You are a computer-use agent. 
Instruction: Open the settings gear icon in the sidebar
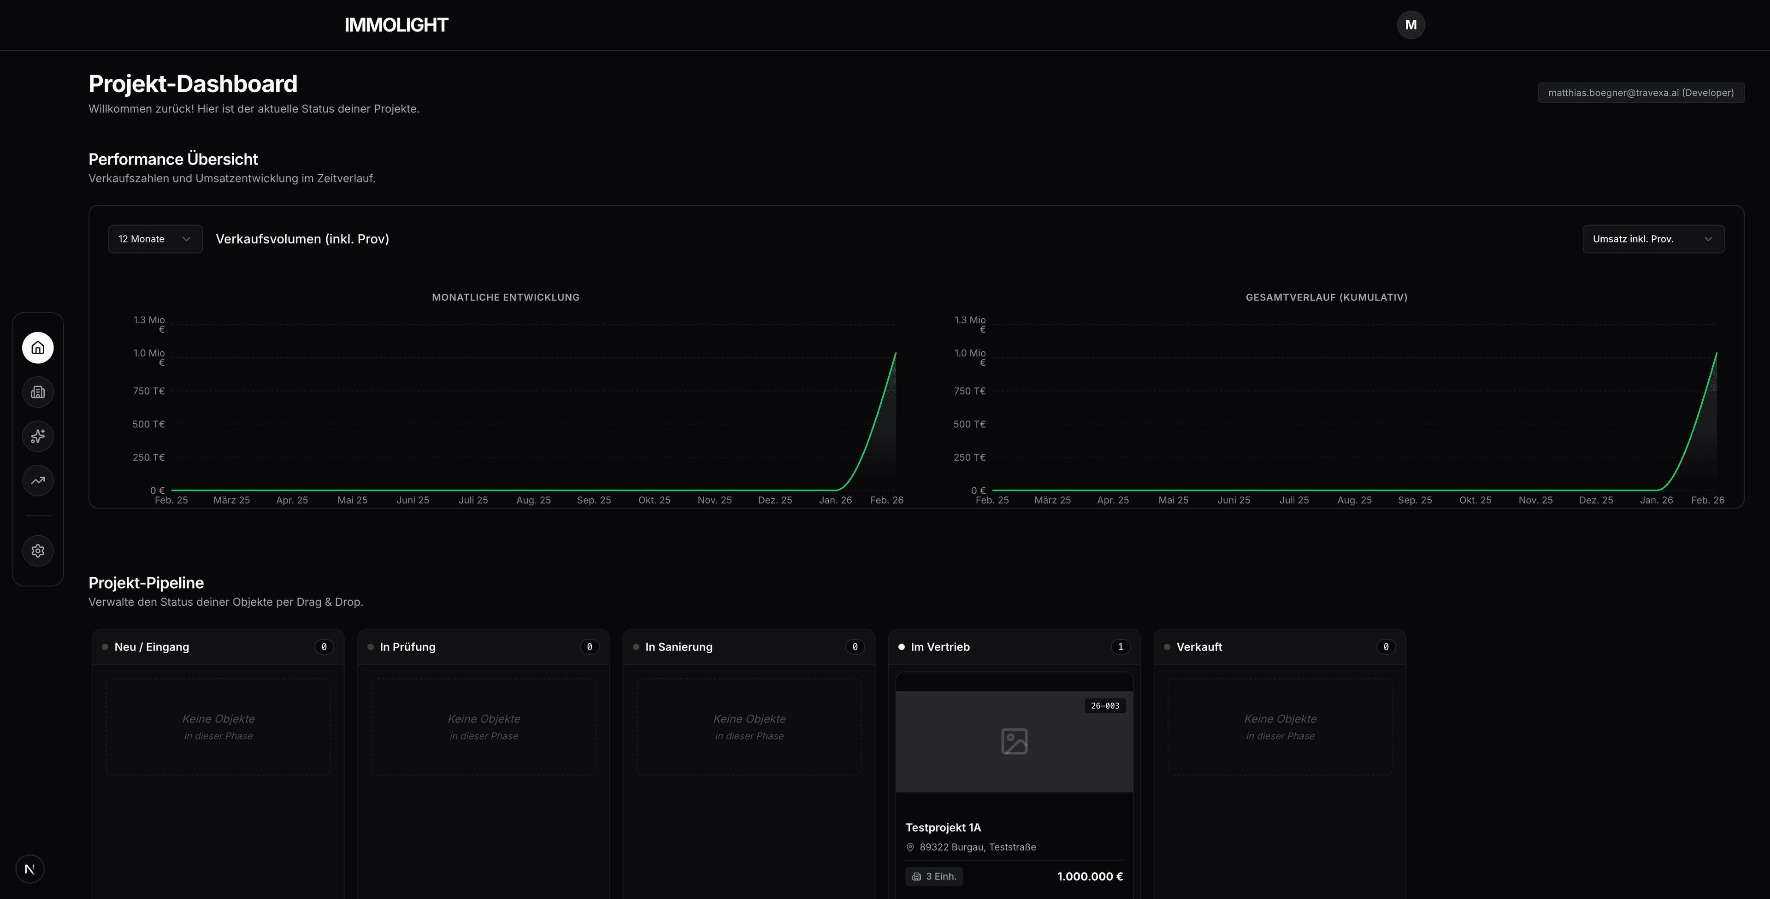click(x=38, y=550)
